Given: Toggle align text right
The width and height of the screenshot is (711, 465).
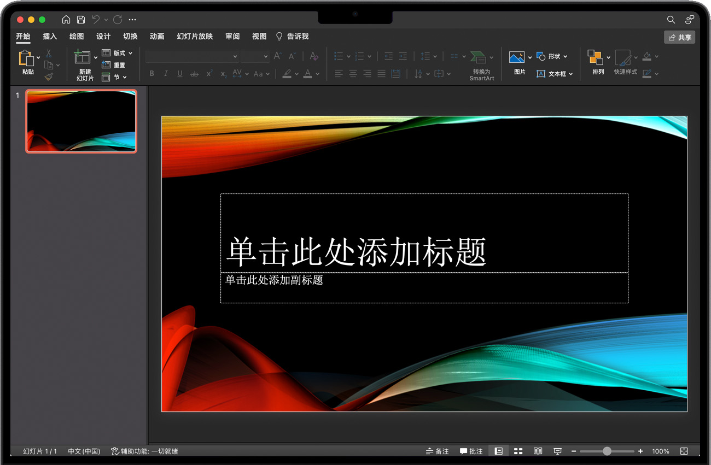Looking at the screenshot, I should 367,74.
